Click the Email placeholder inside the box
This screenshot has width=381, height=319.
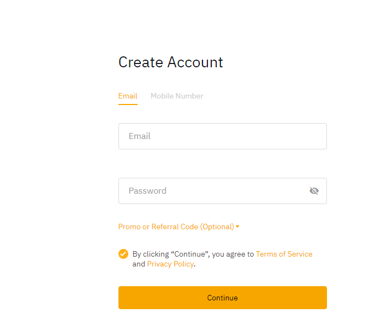(x=140, y=136)
